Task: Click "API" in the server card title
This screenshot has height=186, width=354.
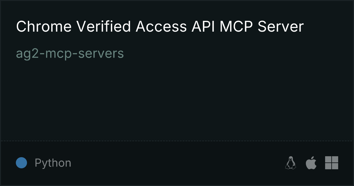Action: [x=203, y=26]
